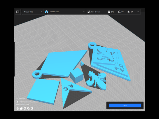Viewport: 159px width, 119px height.
Task: Click the Slice button
Action: [125, 105]
